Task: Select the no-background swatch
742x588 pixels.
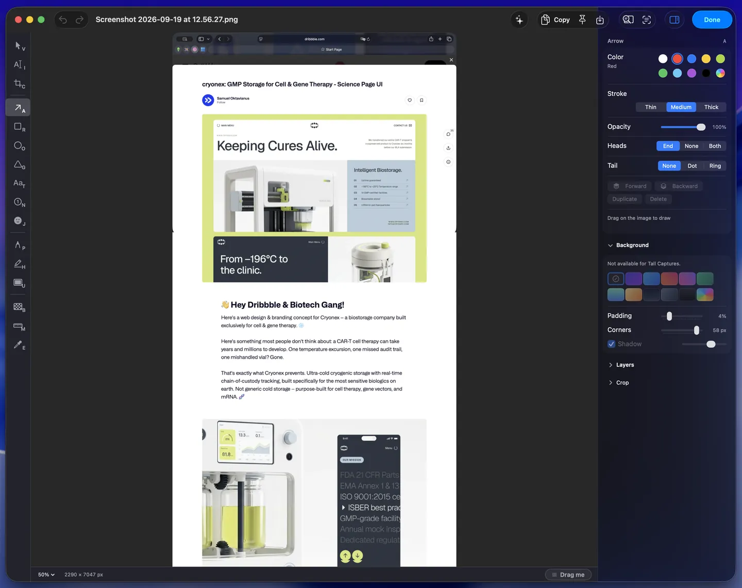Action: pyautogui.click(x=616, y=279)
